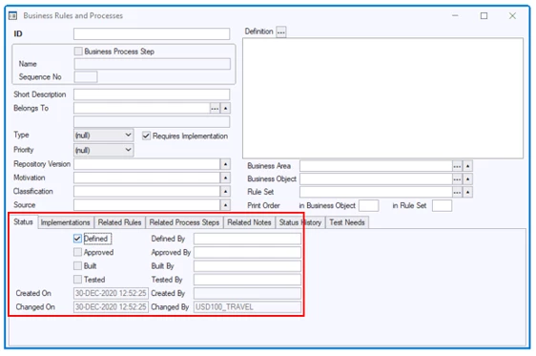Open the Priority dropdown

point(103,150)
